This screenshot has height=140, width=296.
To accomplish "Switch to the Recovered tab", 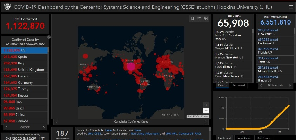I will pos(239,85).
